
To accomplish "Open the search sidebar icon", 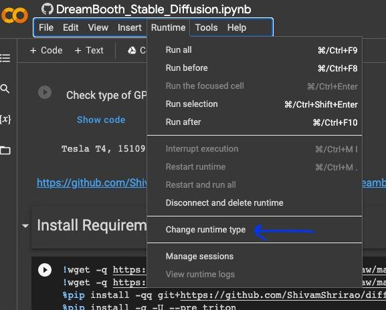I will (5, 88).
